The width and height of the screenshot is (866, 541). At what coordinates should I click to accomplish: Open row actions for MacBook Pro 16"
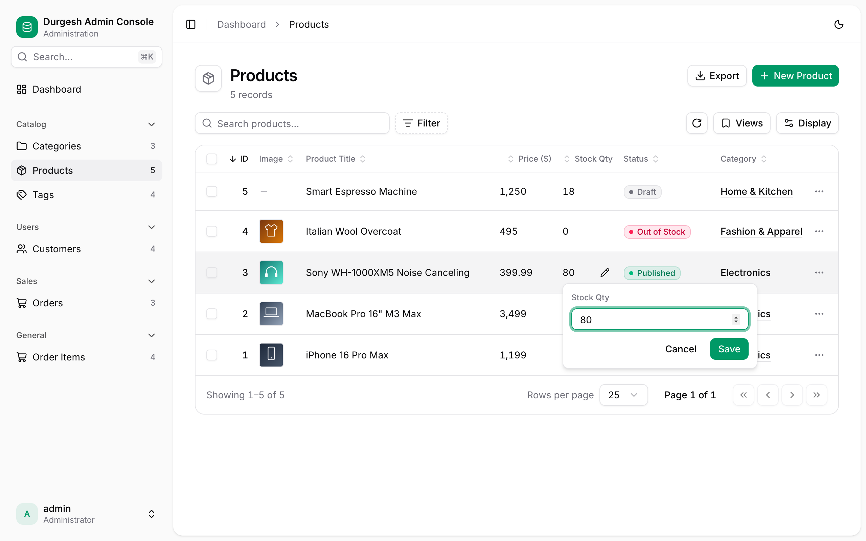pos(819,314)
